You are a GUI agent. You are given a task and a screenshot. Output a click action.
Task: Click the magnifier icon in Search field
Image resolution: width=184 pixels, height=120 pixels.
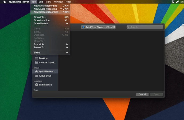[129, 27]
